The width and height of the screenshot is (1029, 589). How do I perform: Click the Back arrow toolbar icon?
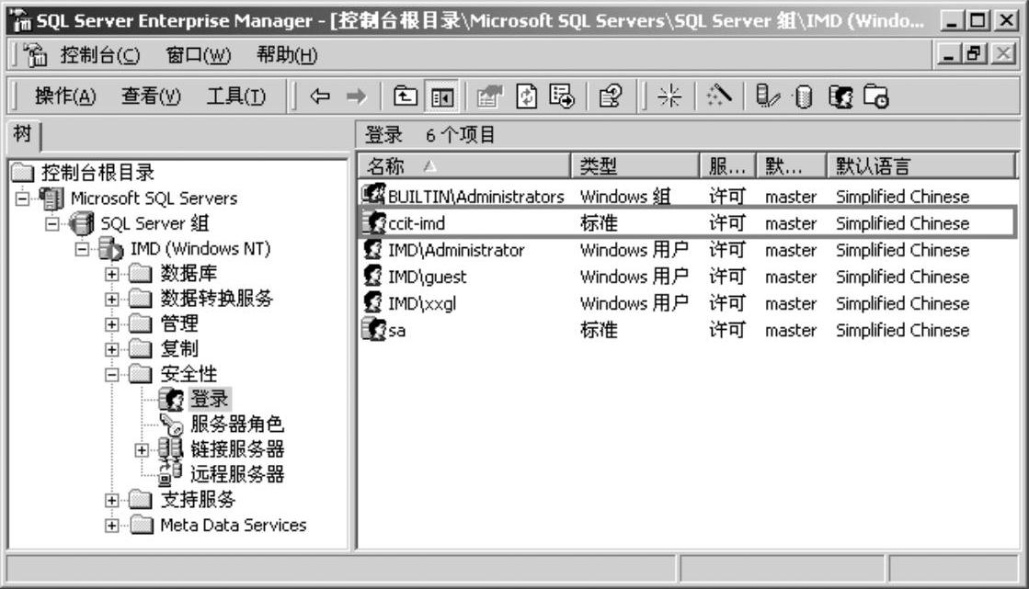point(320,97)
